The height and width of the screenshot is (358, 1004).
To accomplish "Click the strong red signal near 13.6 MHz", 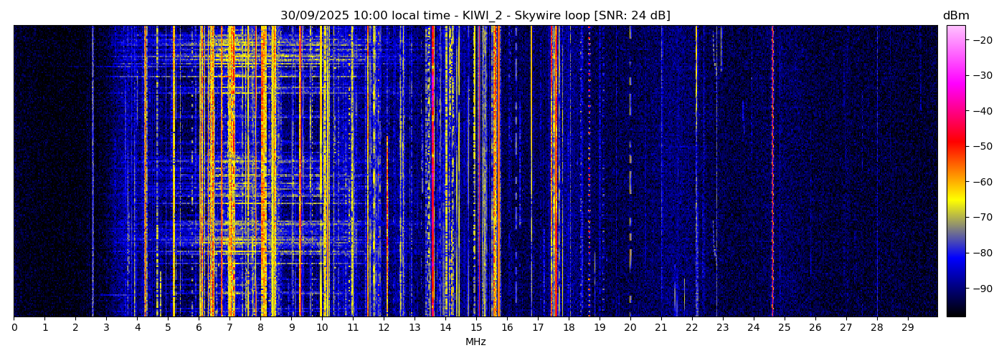I will coord(432,172).
